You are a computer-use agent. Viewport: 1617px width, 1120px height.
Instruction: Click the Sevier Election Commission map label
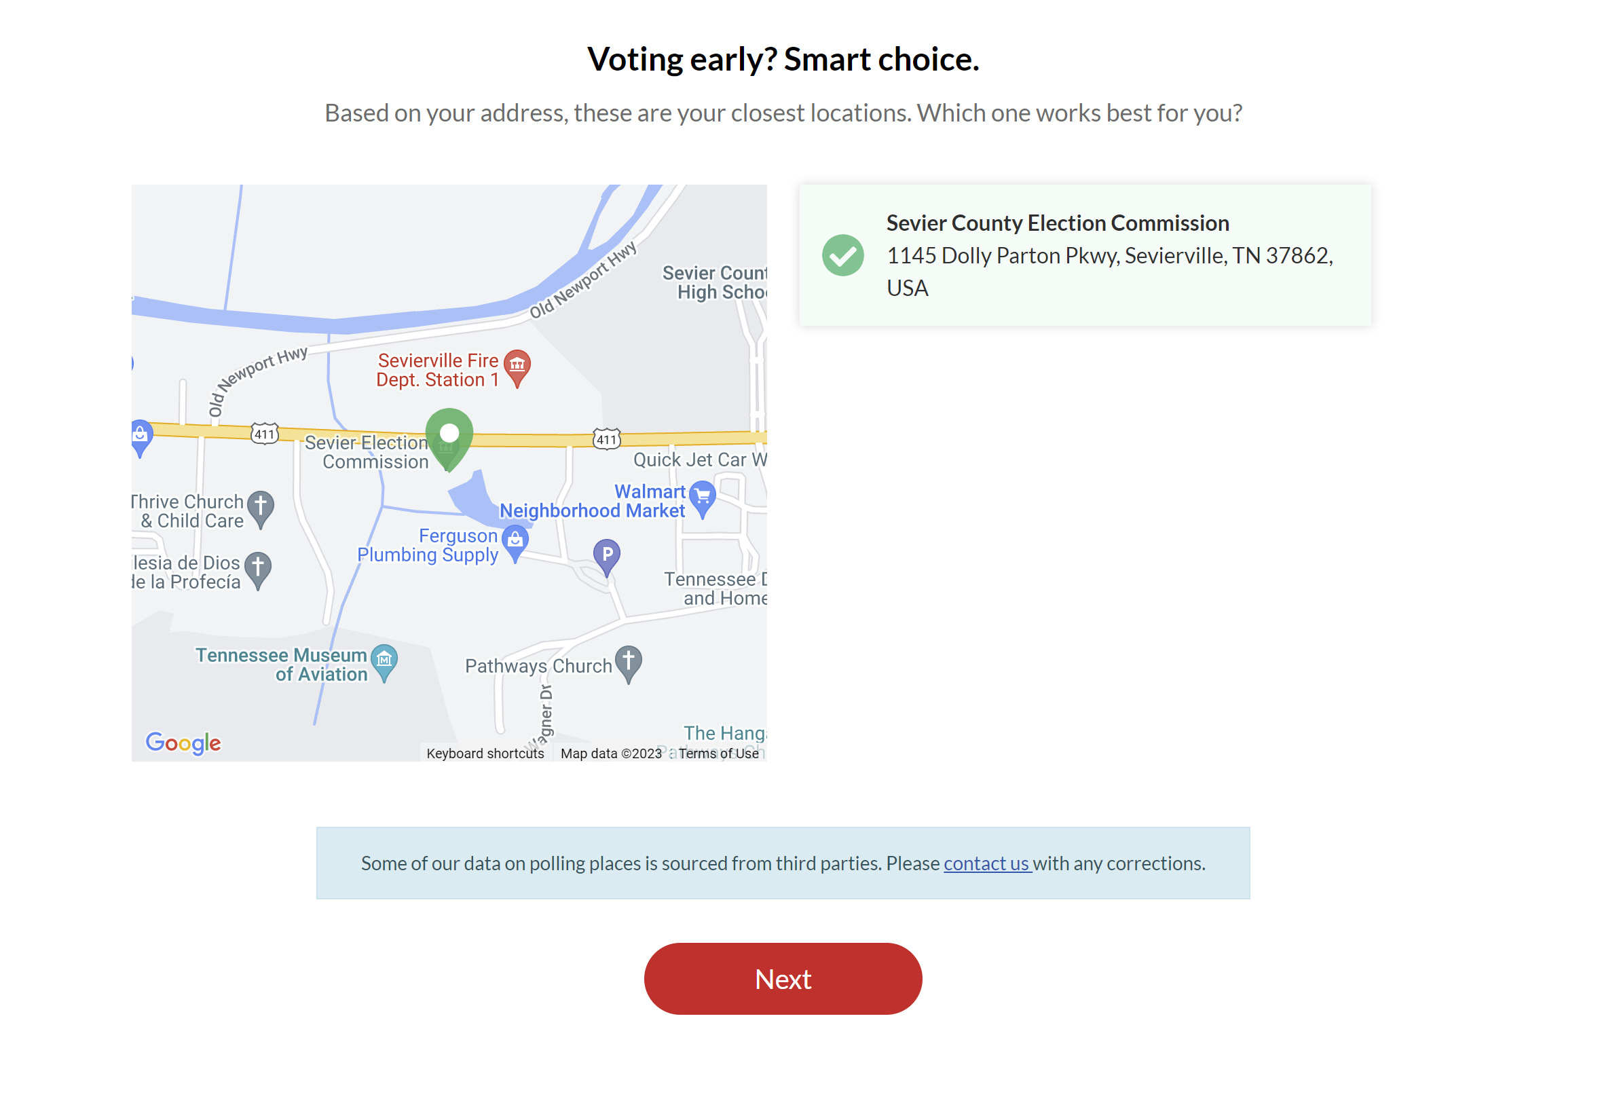pyautogui.click(x=367, y=453)
